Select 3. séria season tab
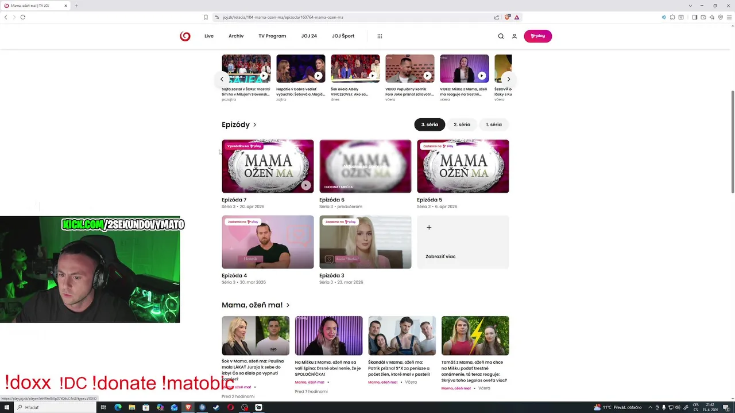The height and width of the screenshot is (413, 735). pyautogui.click(x=430, y=124)
